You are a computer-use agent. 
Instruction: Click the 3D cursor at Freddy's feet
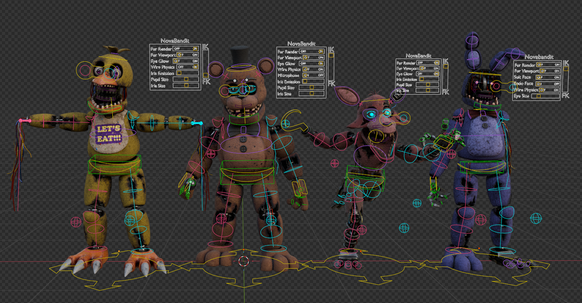[x=243, y=261]
